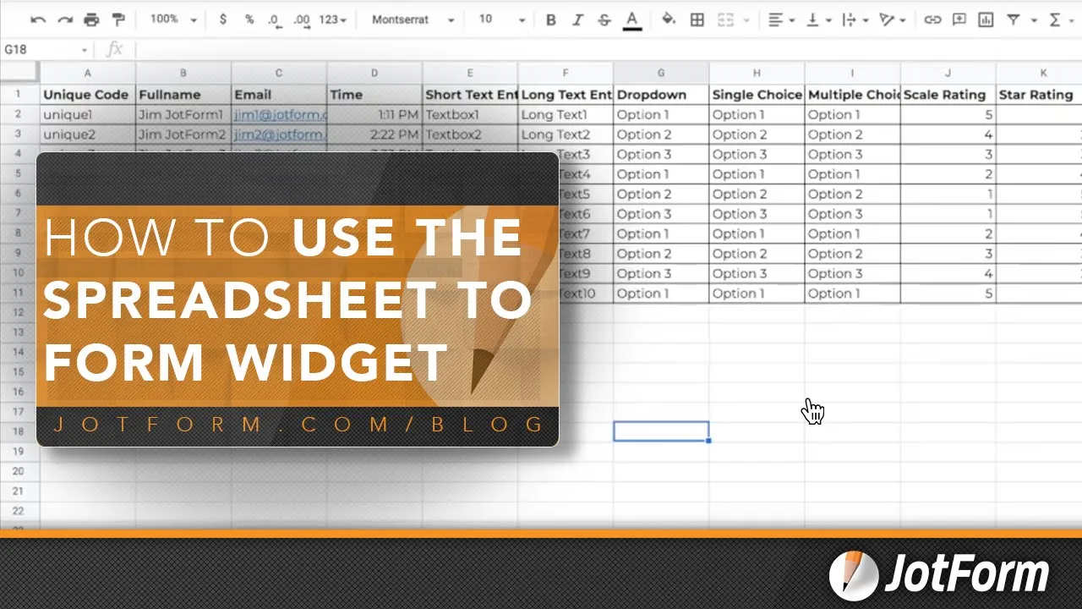Select cell '1:11 PM'
Screen dimensions: 1082x609
[374, 114]
